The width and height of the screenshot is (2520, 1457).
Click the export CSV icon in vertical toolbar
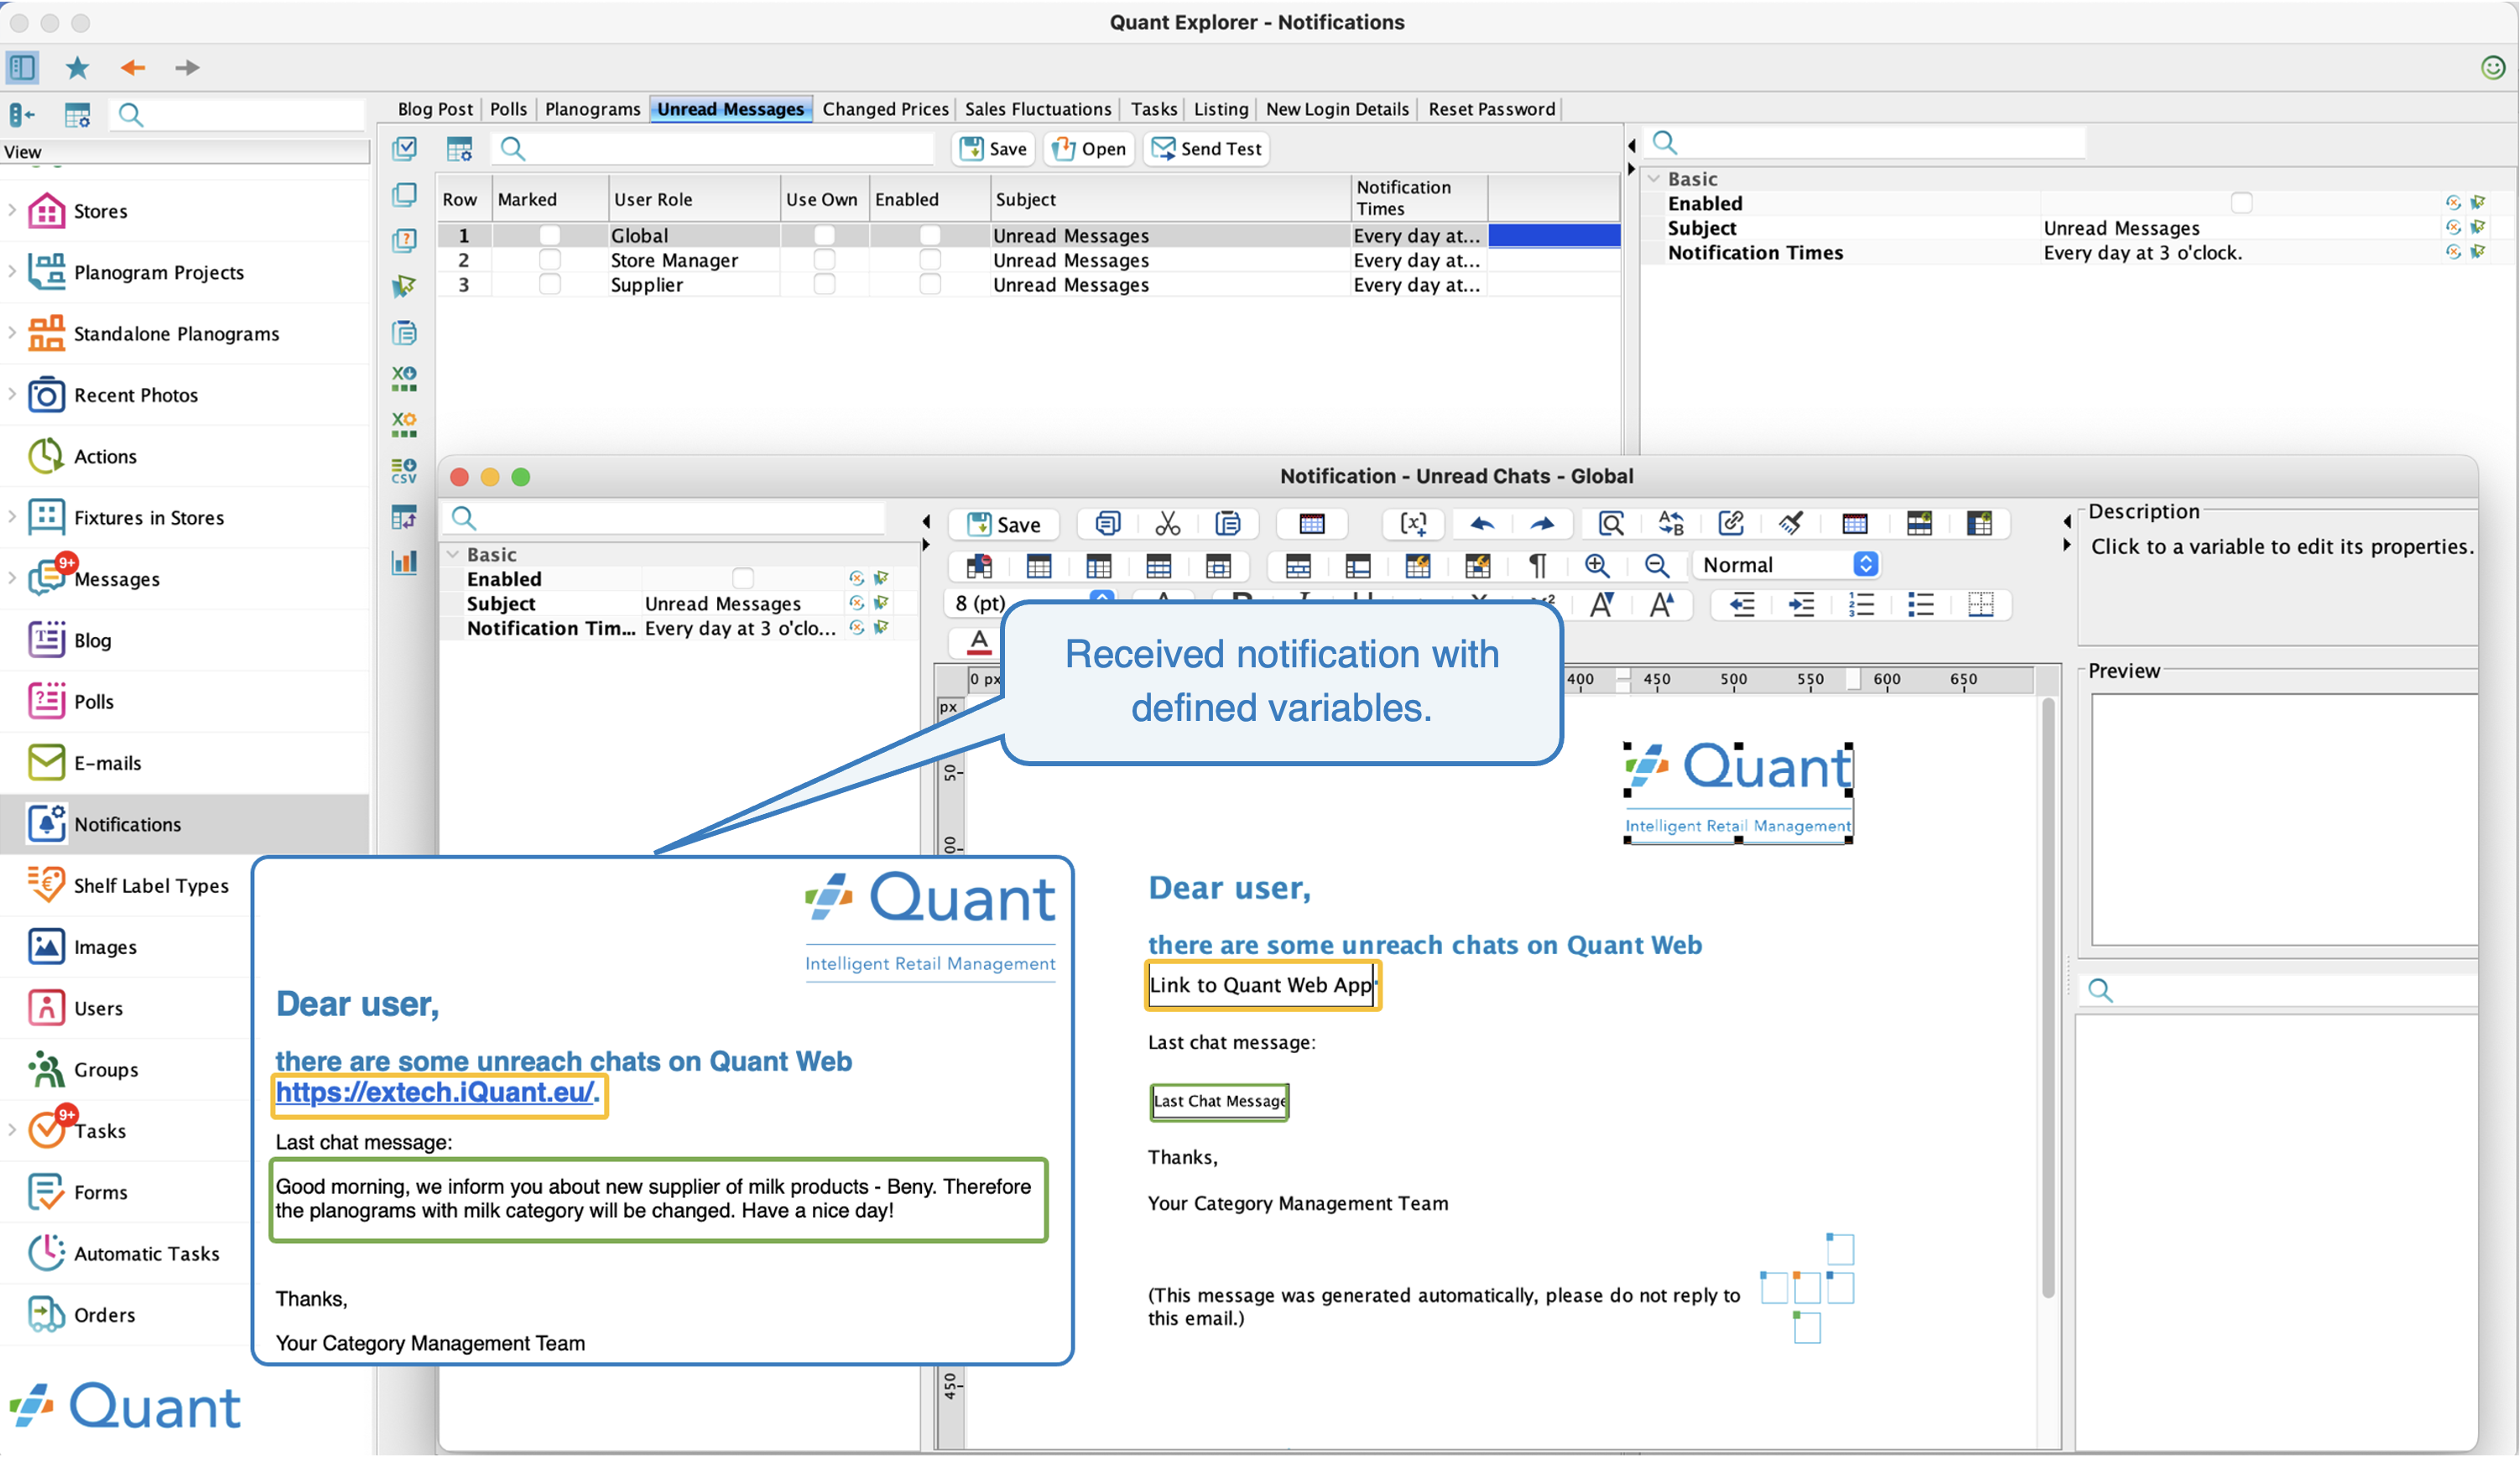[x=404, y=470]
